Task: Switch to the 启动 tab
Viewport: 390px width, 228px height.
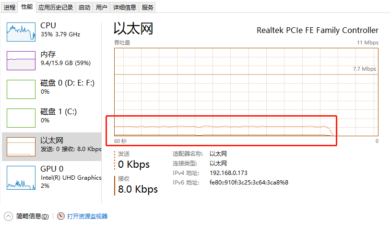Action: [x=84, y=7]
